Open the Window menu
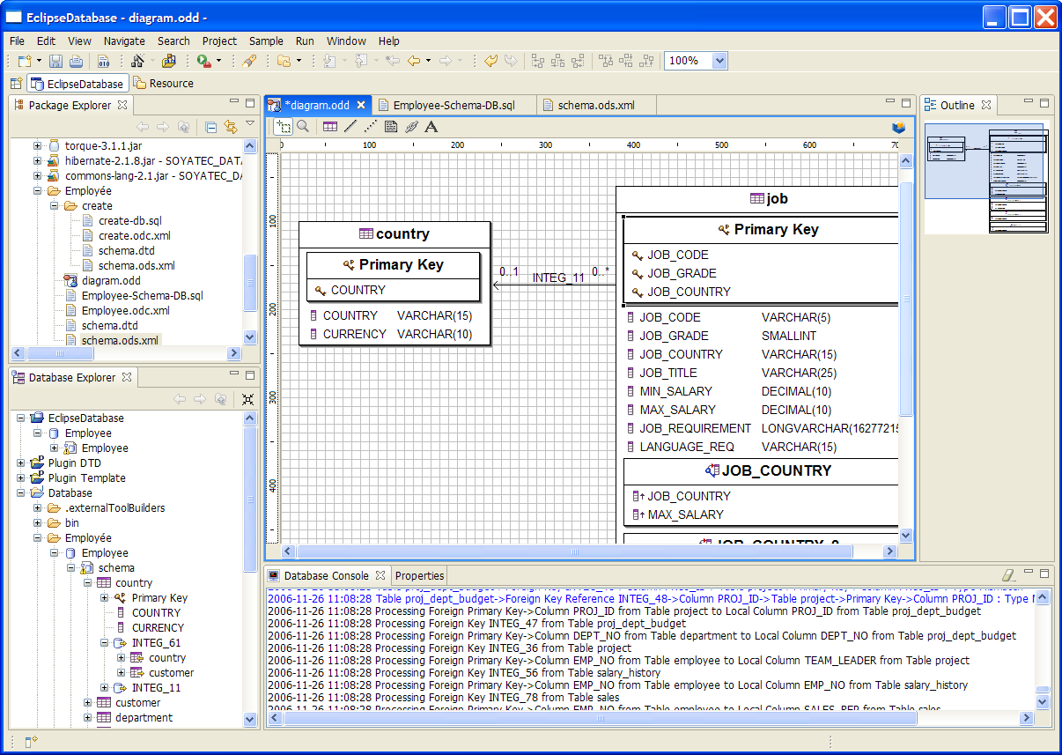1062x755 pixels. pos(346,41)
